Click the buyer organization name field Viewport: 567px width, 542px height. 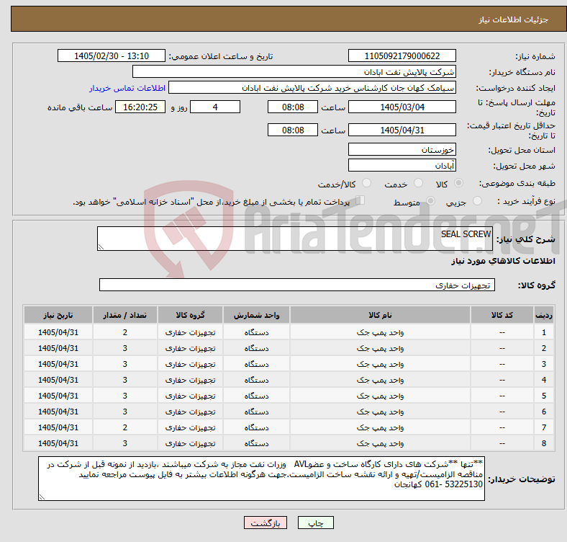coord(294,72)
